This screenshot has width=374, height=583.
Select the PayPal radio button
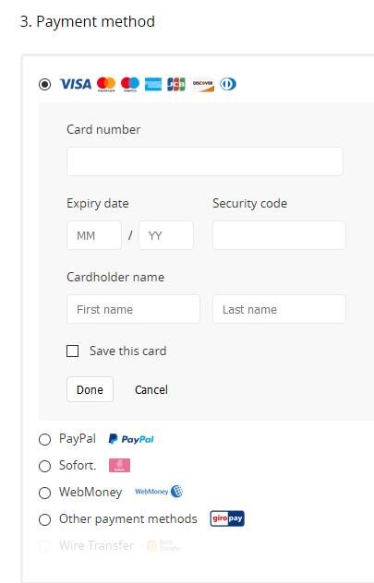click(x=44, y=439)
